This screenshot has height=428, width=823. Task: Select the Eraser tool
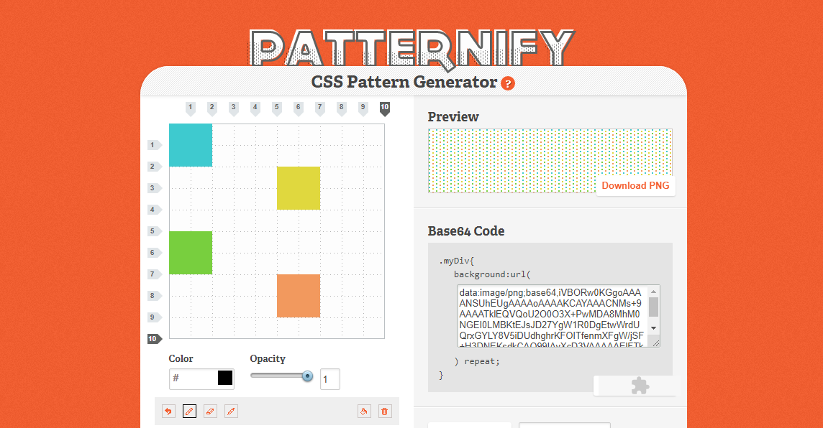210,411
